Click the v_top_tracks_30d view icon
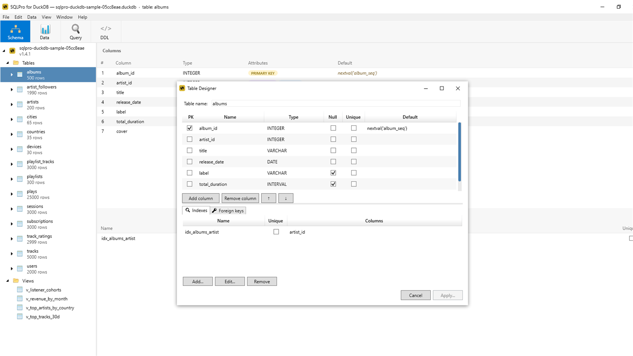This screenshot has height=356, width=633. [x=20, y=317]
